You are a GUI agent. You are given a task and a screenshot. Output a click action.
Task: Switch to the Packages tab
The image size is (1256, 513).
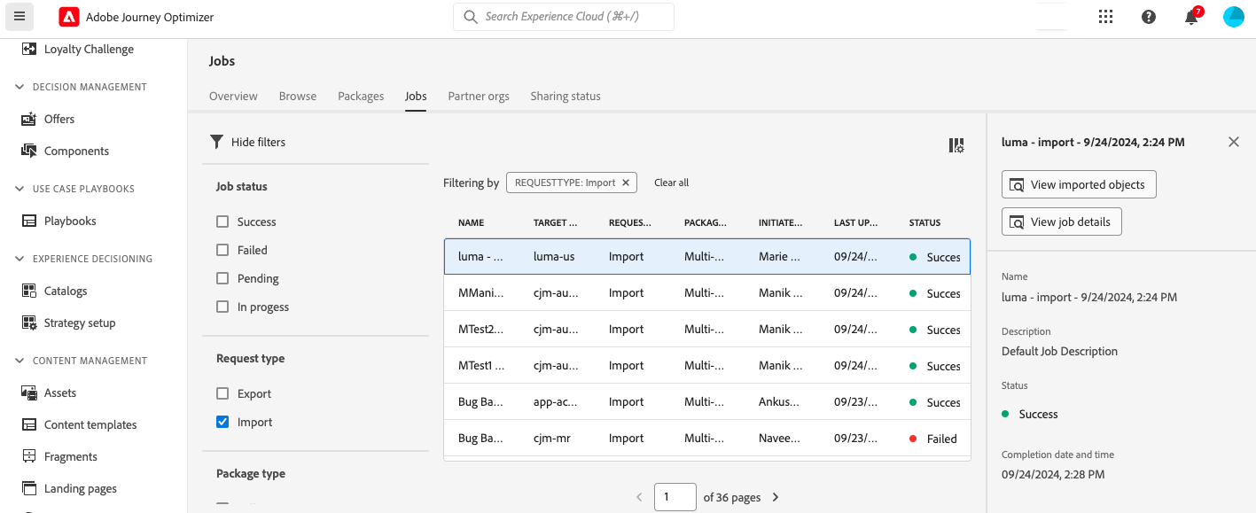[x=361, y=96]
